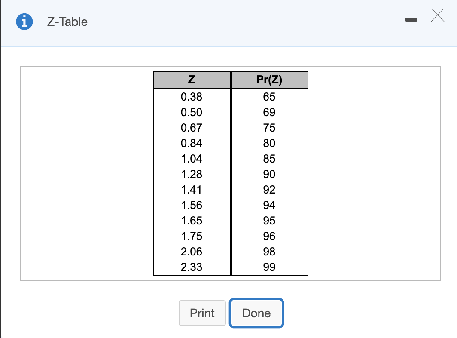Screen dimensions: 457x338
Task: Click the X close icon
Action: (x=437, y=15)
